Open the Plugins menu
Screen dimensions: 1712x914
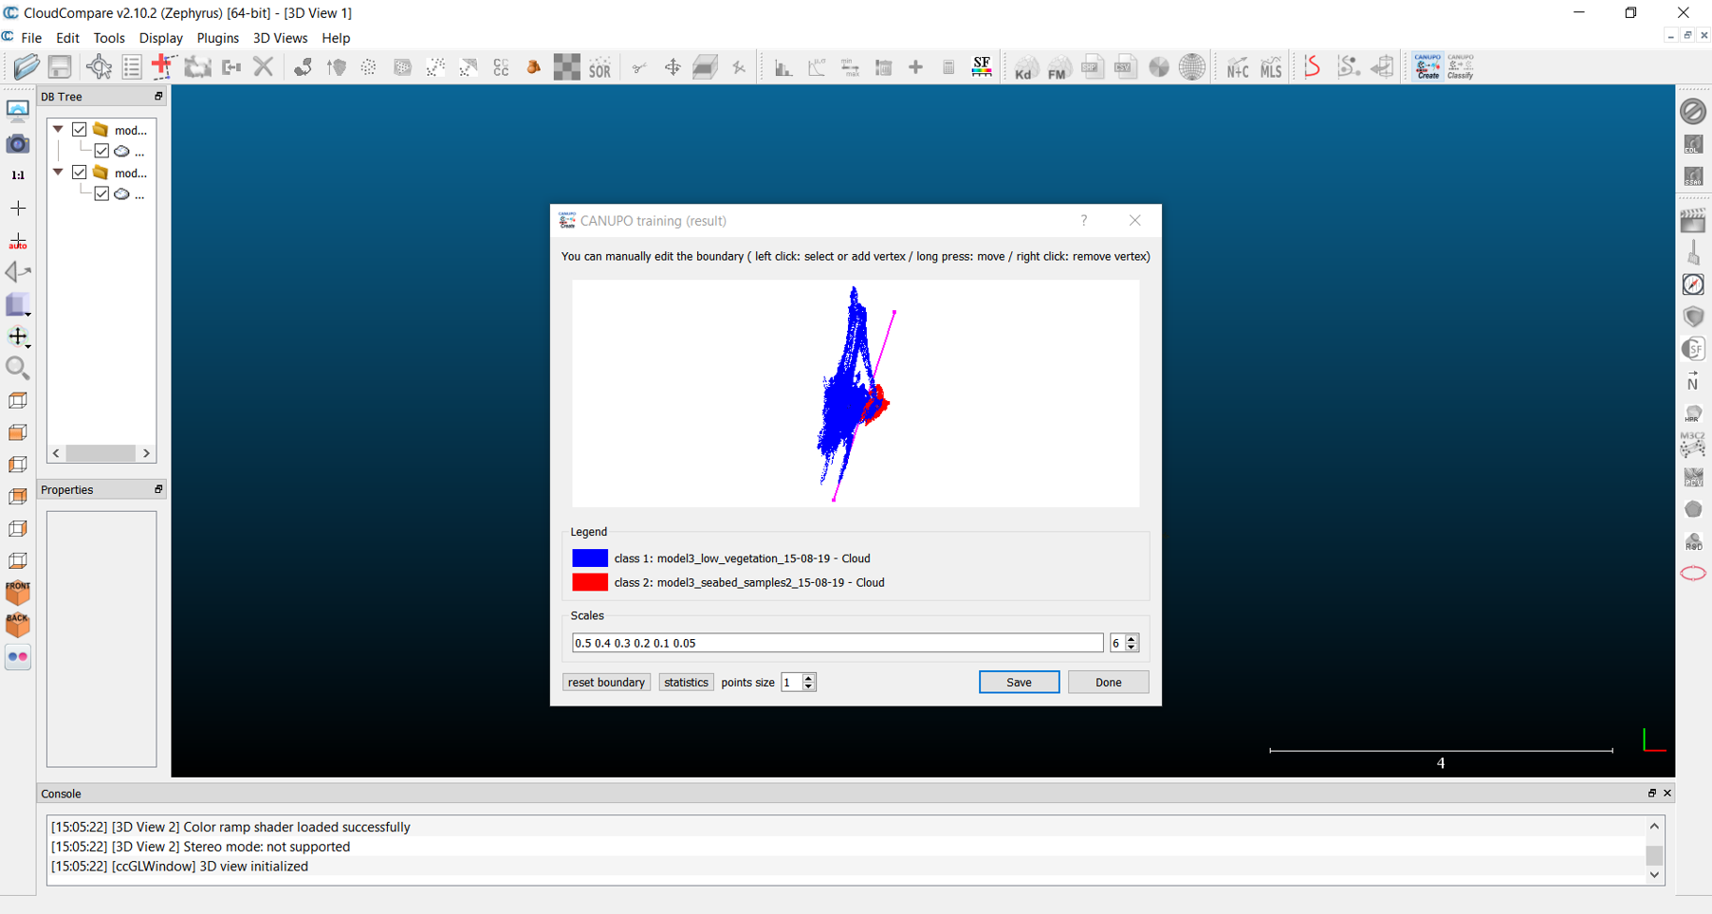pos(217,38)
